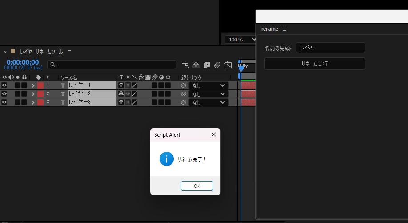Toggle hide shy layers icon
Image resolution: width=408 pixels, height=223 pixels.
[196, 65]
